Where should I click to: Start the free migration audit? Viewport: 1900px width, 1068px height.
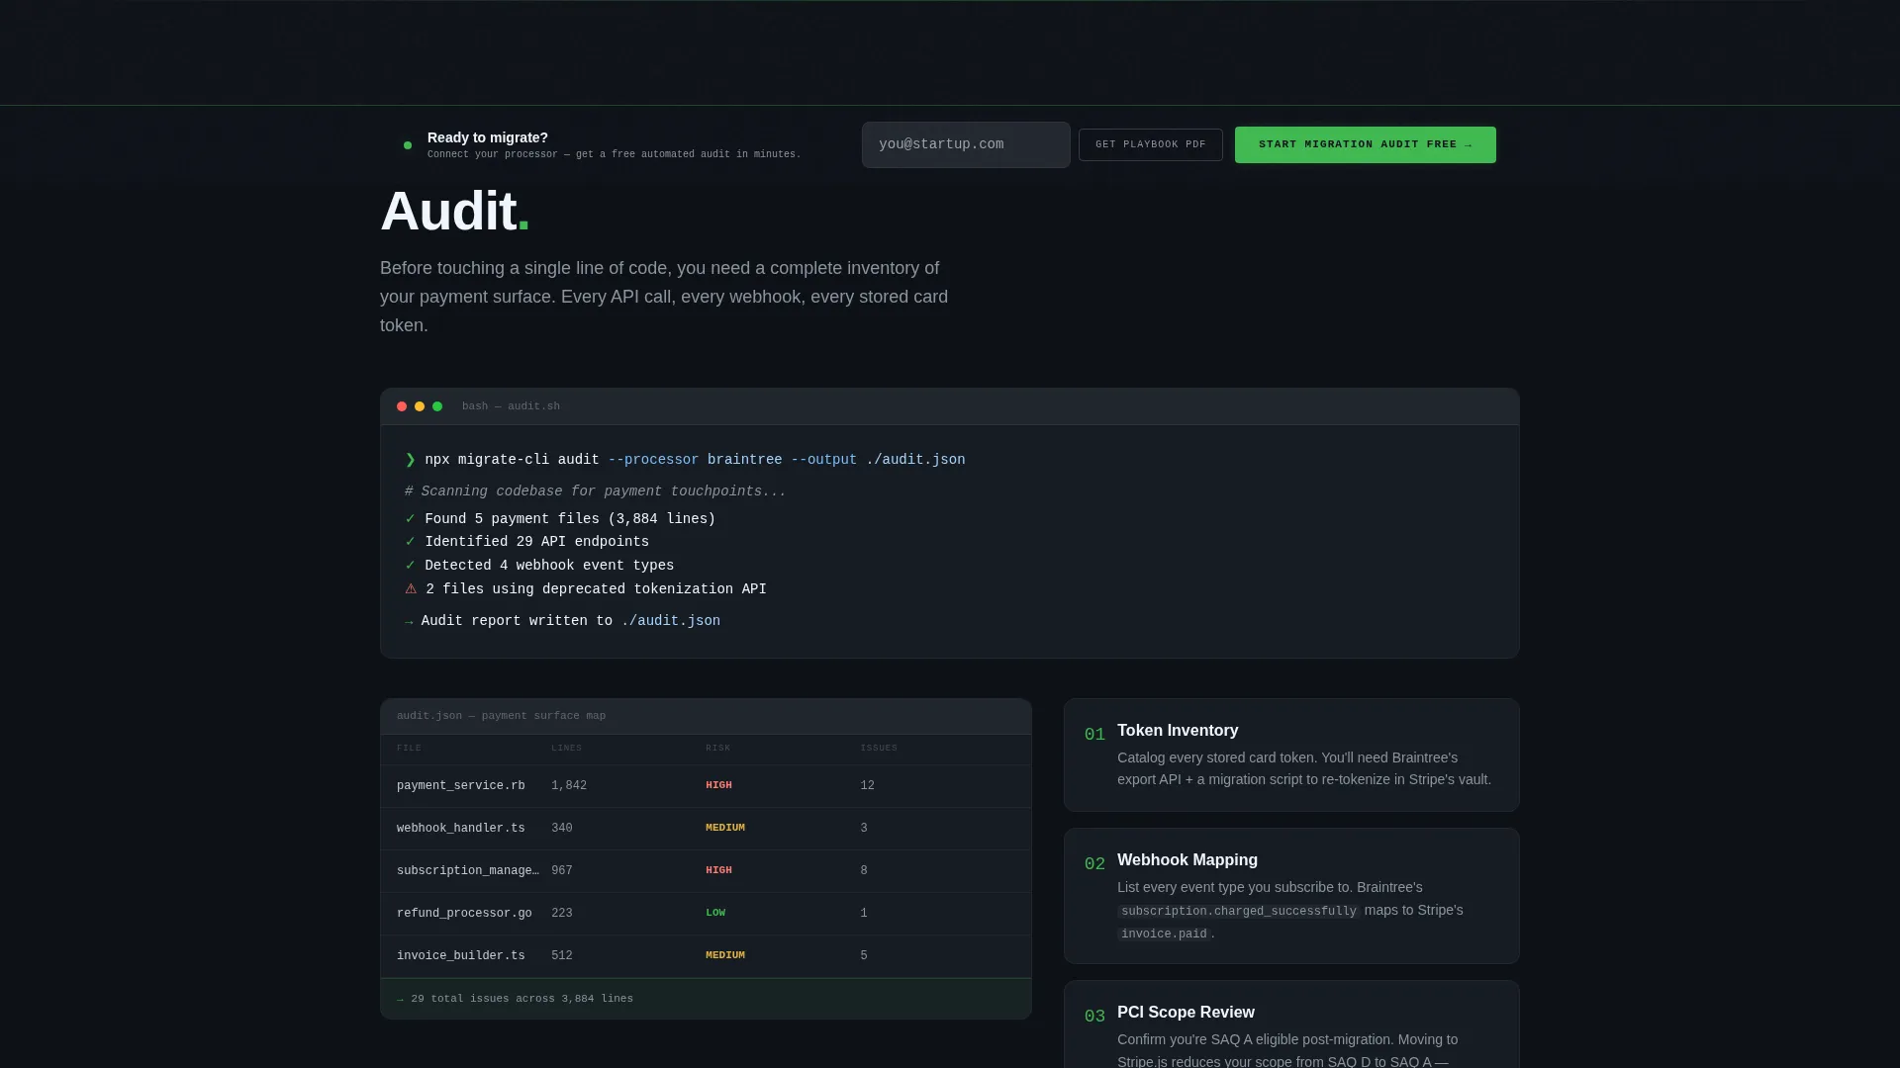1366,144
